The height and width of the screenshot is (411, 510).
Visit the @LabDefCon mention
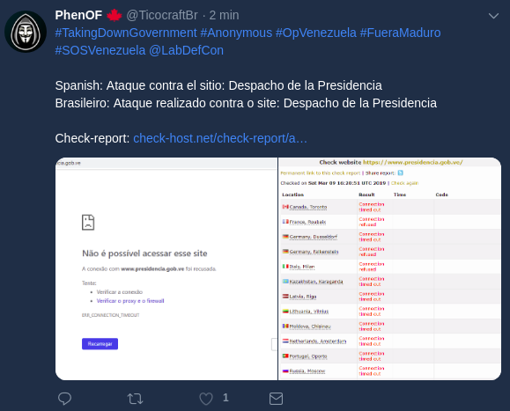[186, 50]
